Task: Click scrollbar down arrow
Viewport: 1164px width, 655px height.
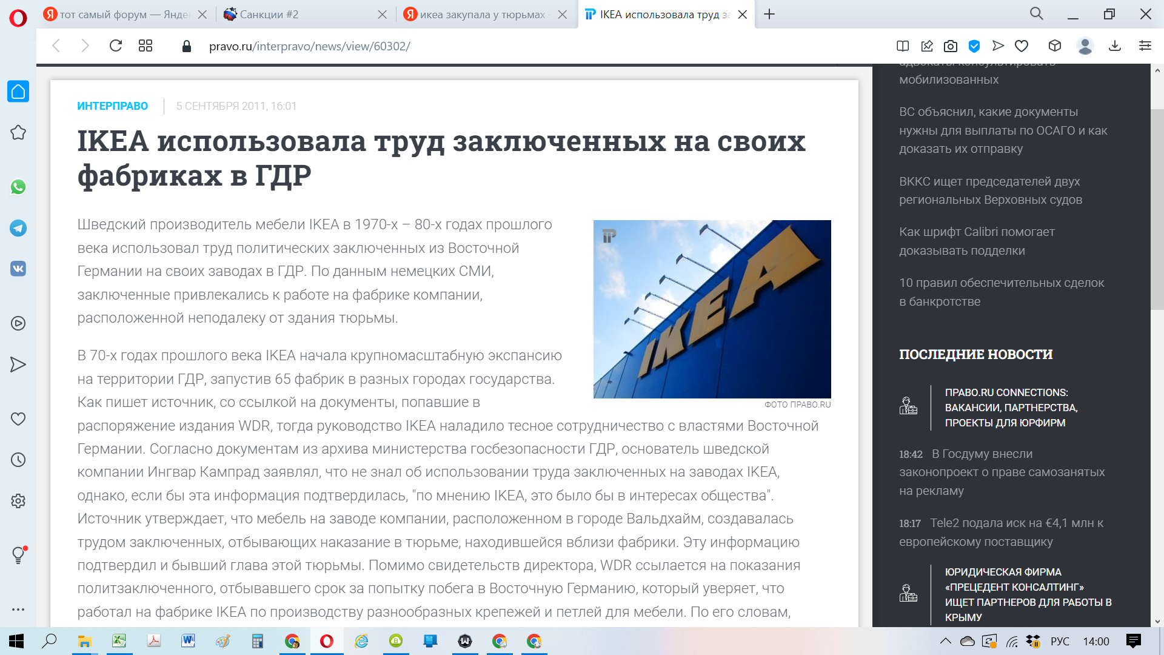Action: pos(1157,621)
